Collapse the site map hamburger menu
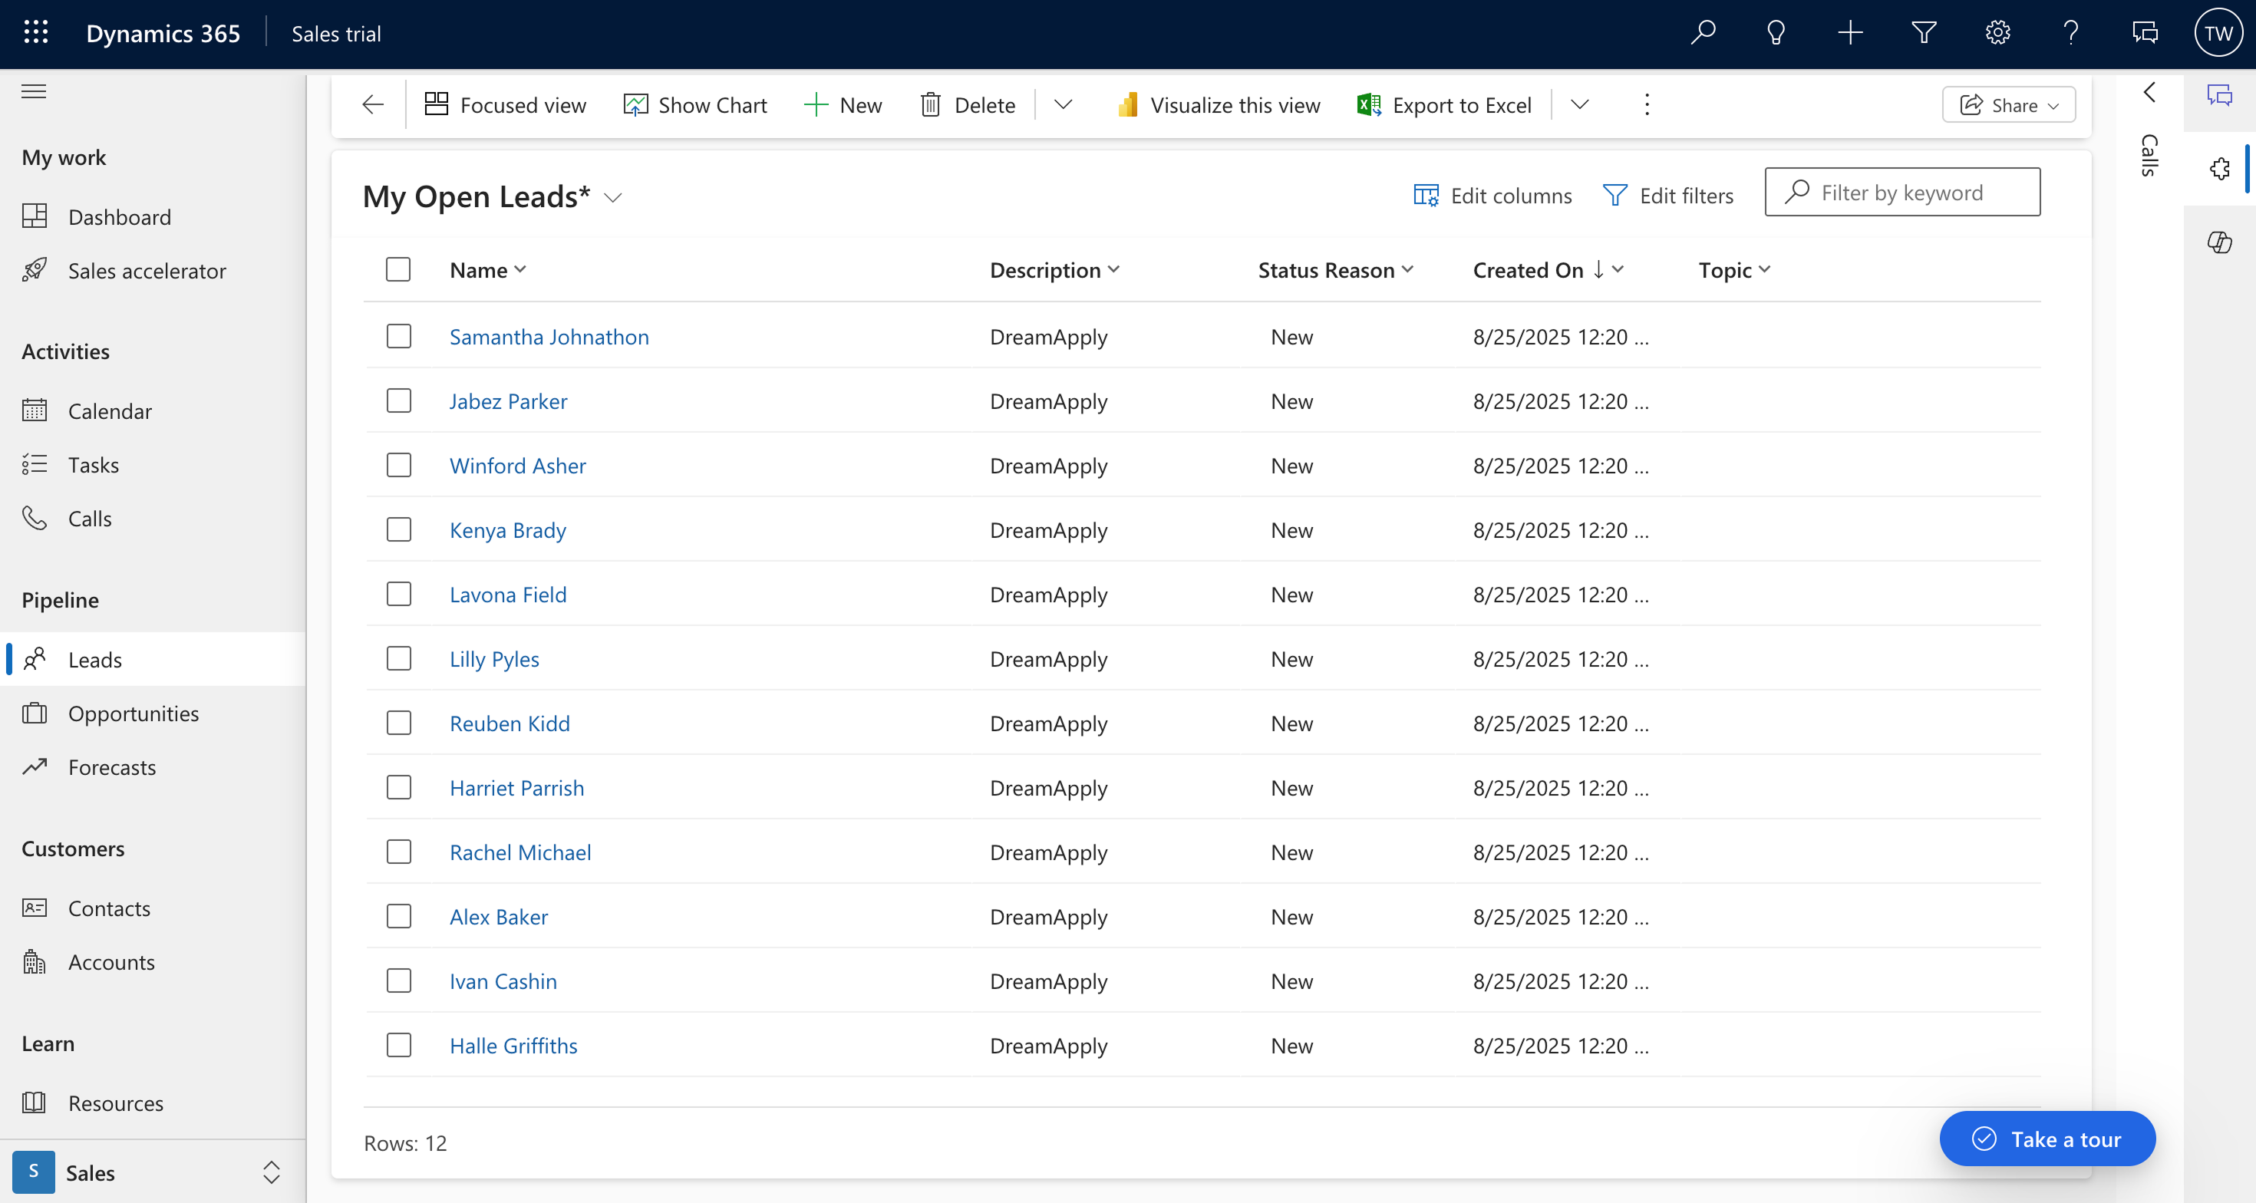 point(35,91)
